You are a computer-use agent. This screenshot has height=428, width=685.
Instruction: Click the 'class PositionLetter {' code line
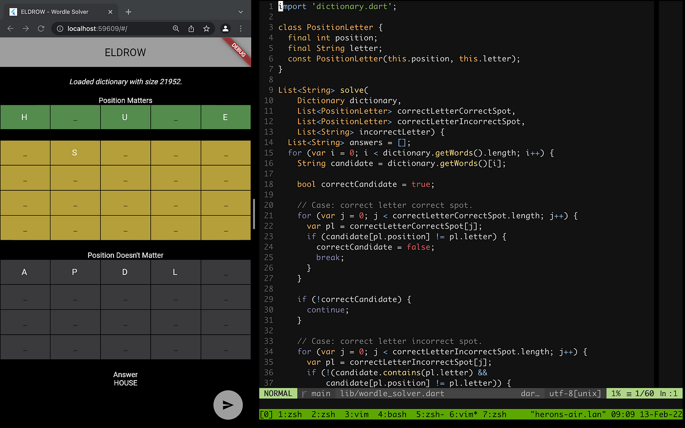pos(330,27)
